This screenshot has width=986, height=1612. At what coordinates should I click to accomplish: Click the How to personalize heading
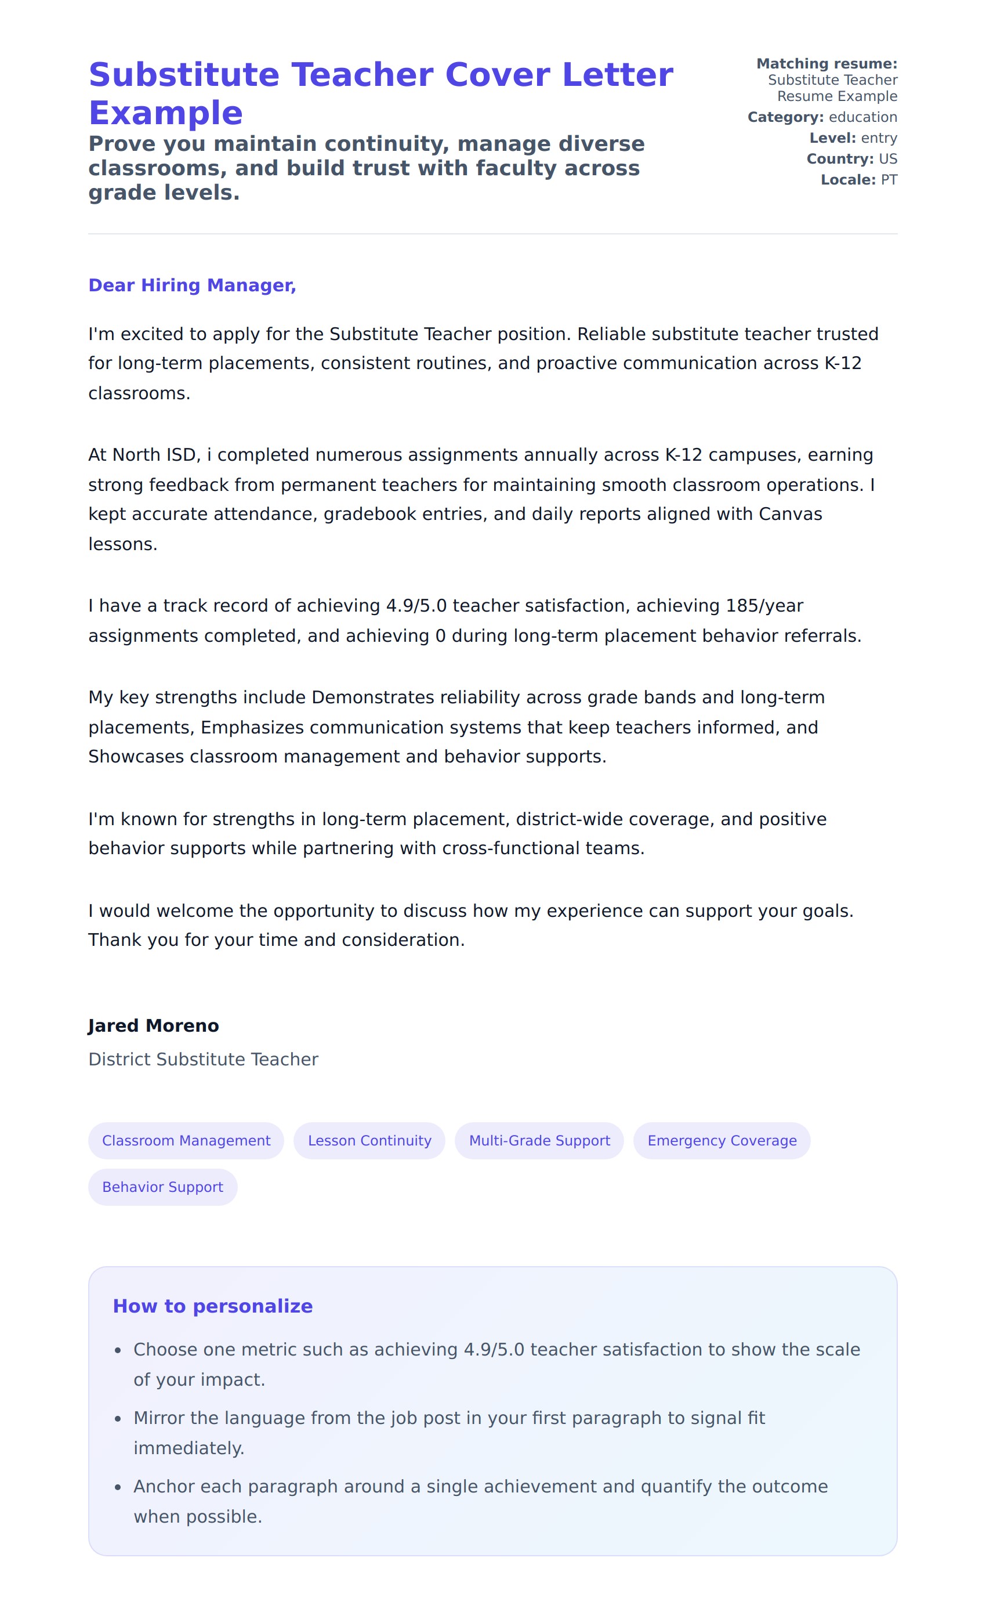click(x=212, y=1306)
